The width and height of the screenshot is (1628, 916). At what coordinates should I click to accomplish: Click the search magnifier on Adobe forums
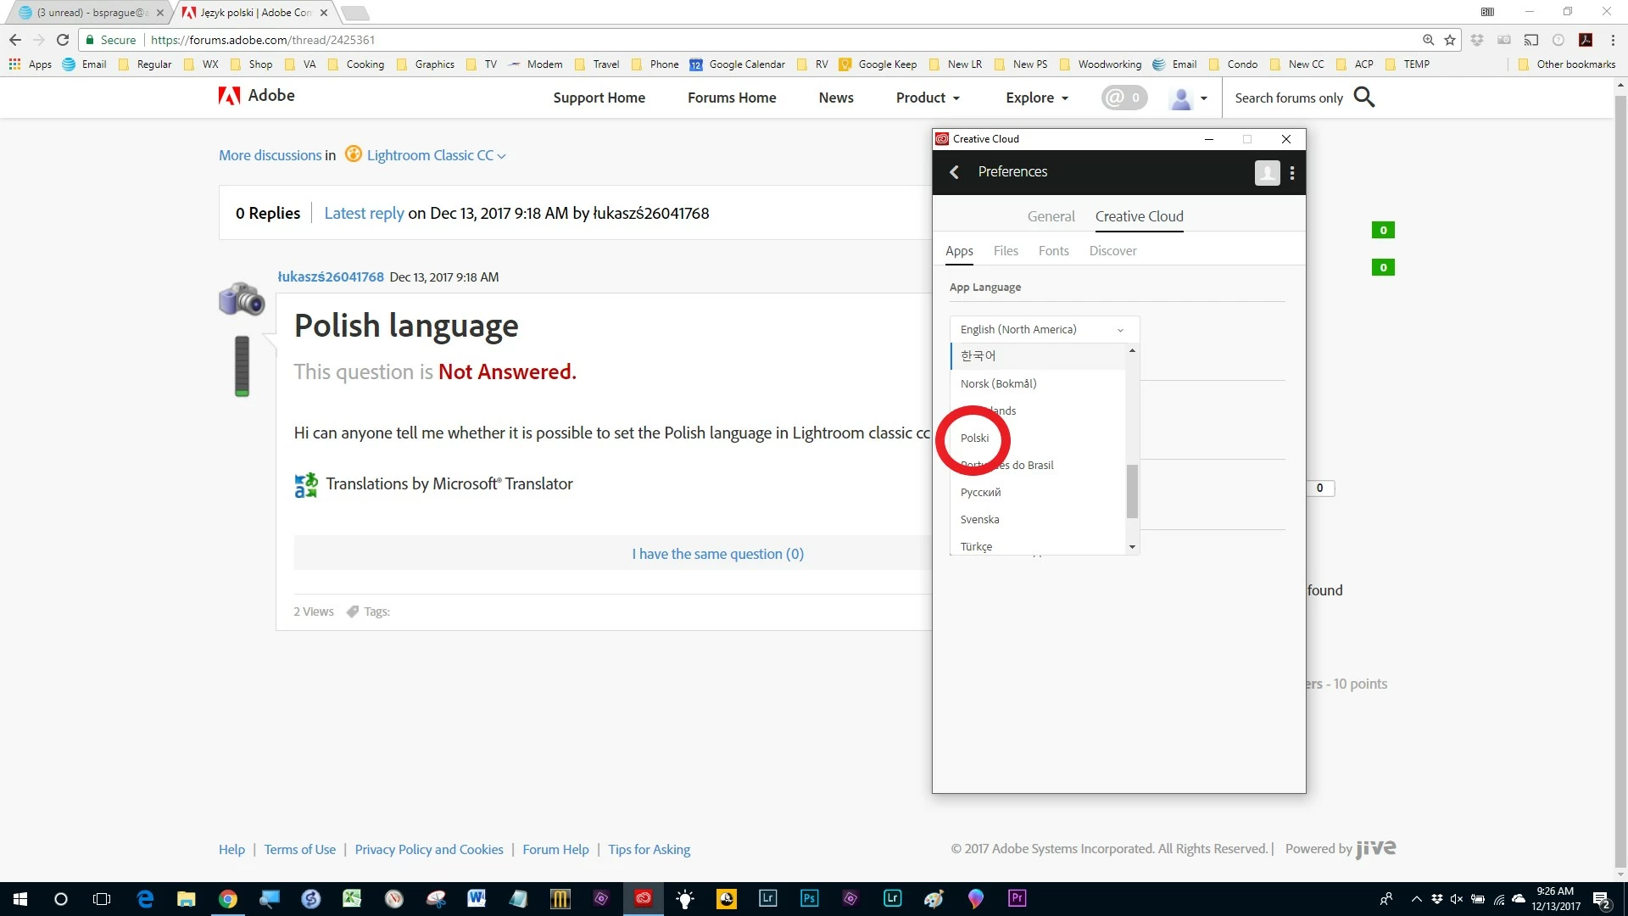pos(1363,98)
